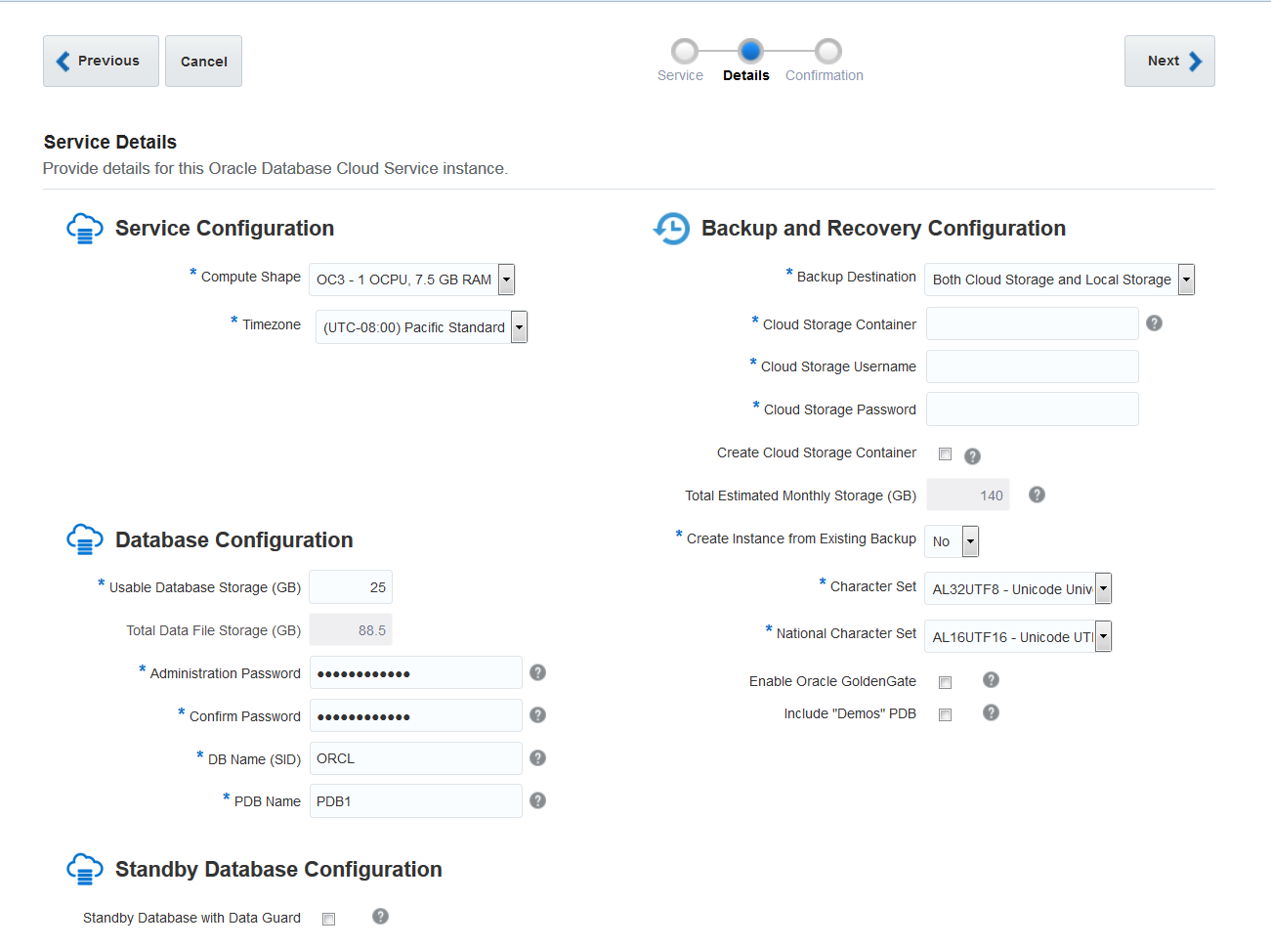Open help for Administration Password

tap(537, 672)
